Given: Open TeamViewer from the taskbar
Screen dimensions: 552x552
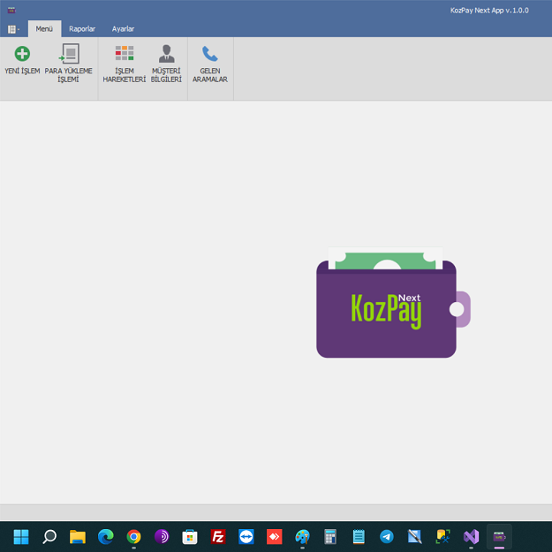Looking at the screenshot, I should [x=246, y=536].
